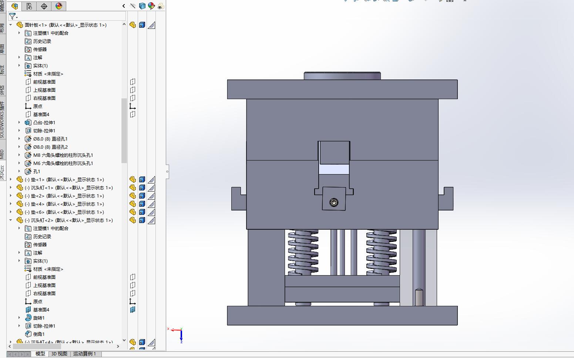Select 基准面4 under 面针板<1>
Image resolution: width=574 pixels, height=358 pixels.
(41, 114)
